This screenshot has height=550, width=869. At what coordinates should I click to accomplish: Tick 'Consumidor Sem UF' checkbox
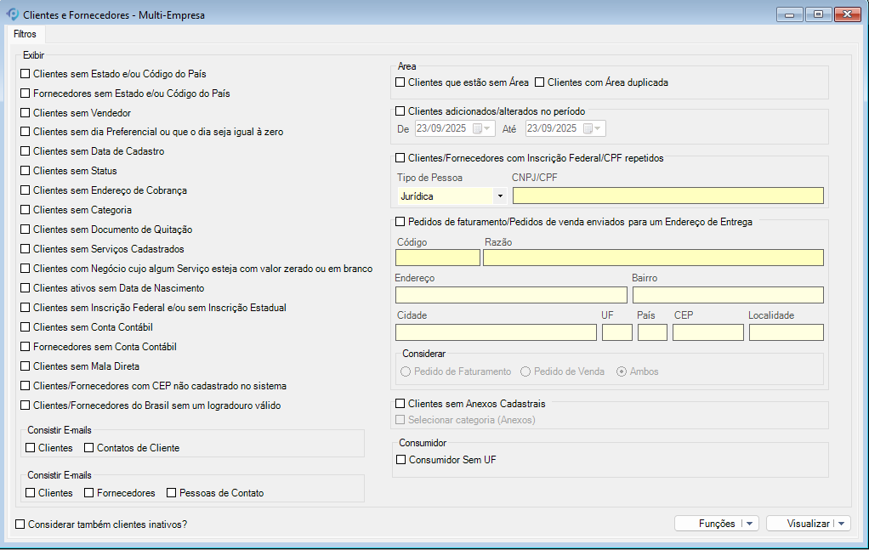[401, 460]
